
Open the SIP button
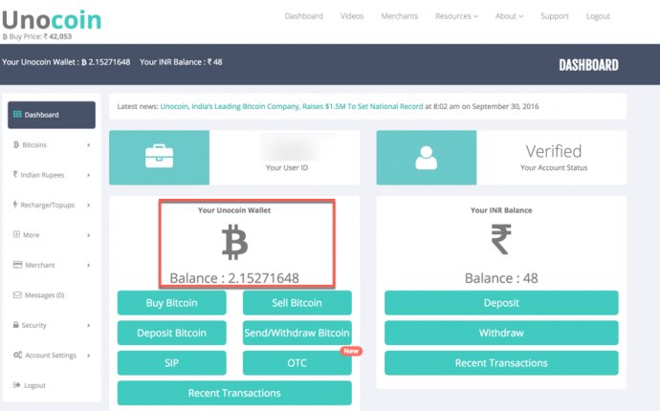pos(172,363)
